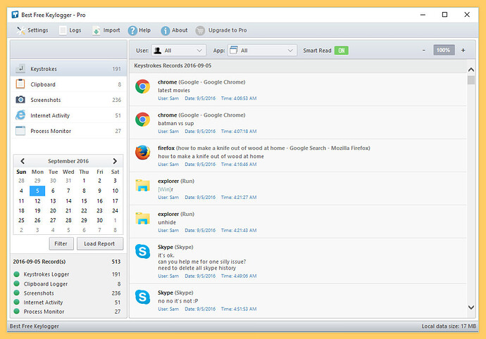Expand the User dropdown
486x339 pixels.
pyautogui.click(x=179, y=51)
